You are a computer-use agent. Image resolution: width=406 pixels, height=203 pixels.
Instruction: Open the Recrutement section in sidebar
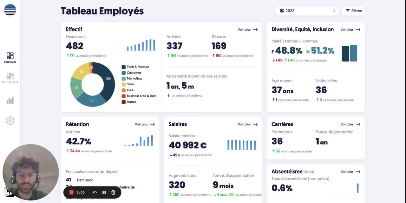coord(10,78)
